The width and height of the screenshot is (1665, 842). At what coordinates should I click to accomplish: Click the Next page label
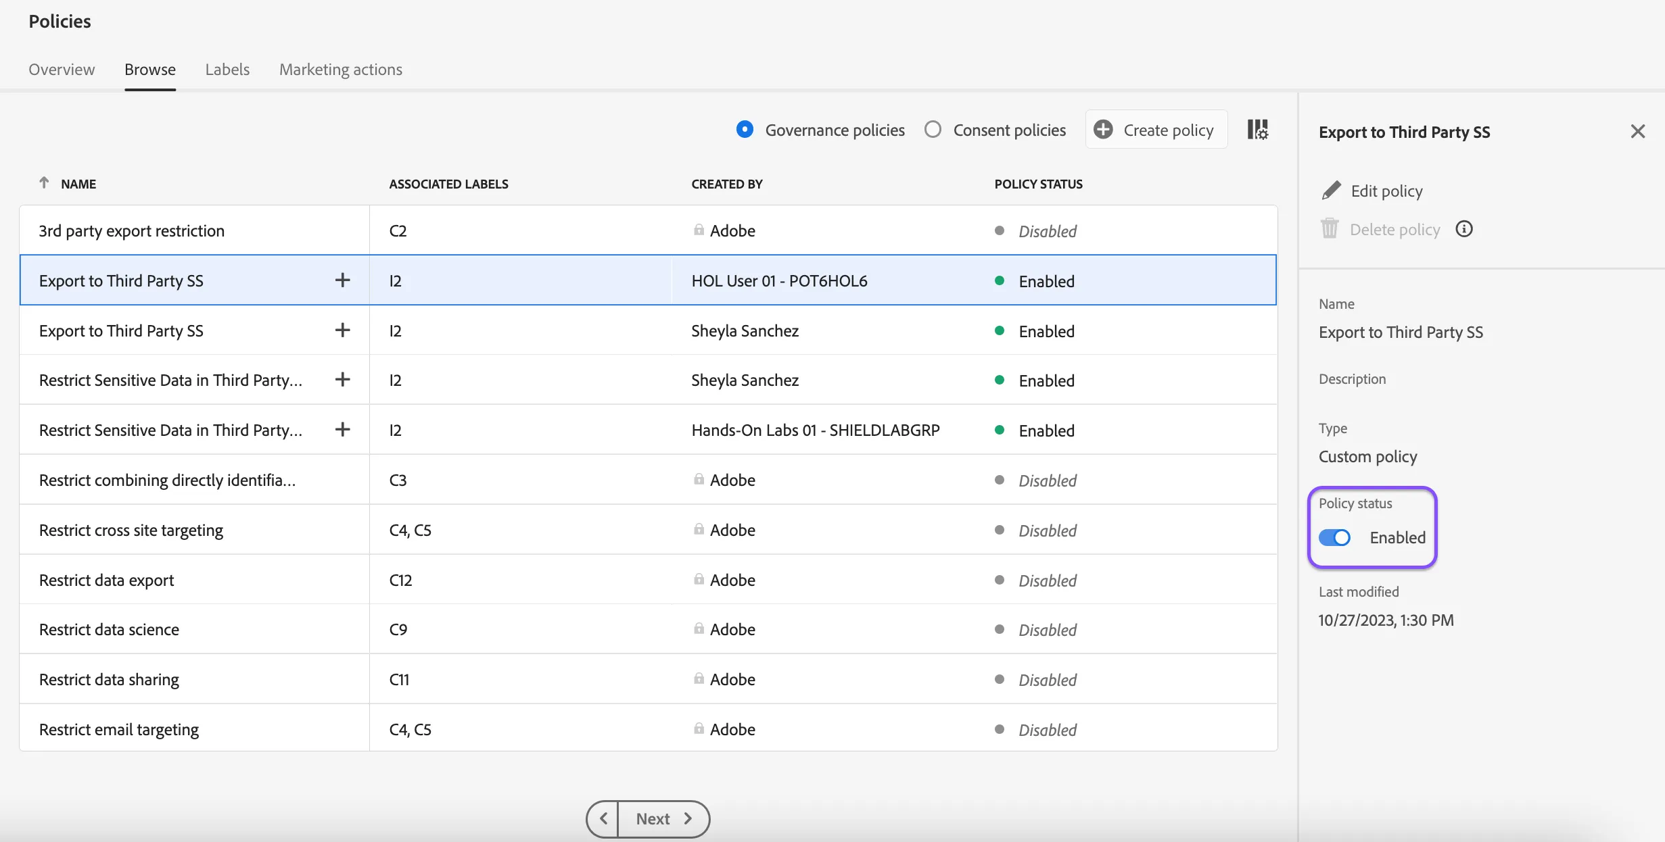coord(653,818)
